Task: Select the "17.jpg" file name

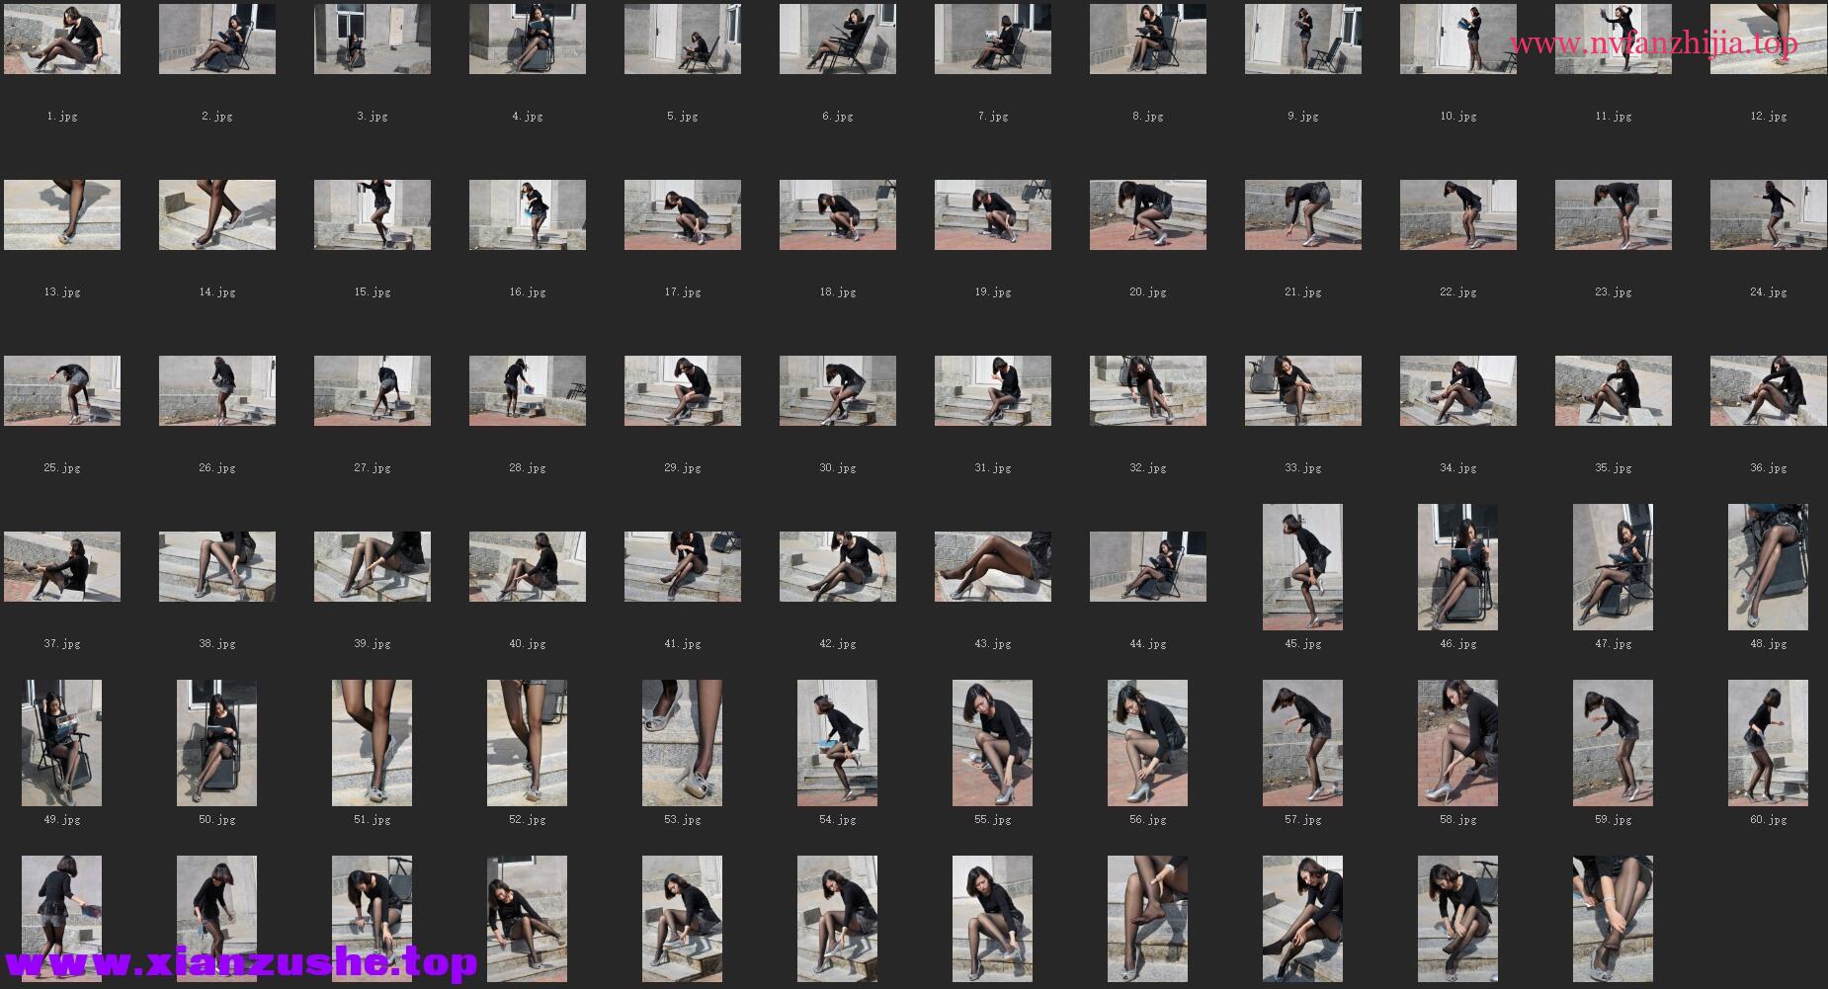Action: 683,292
